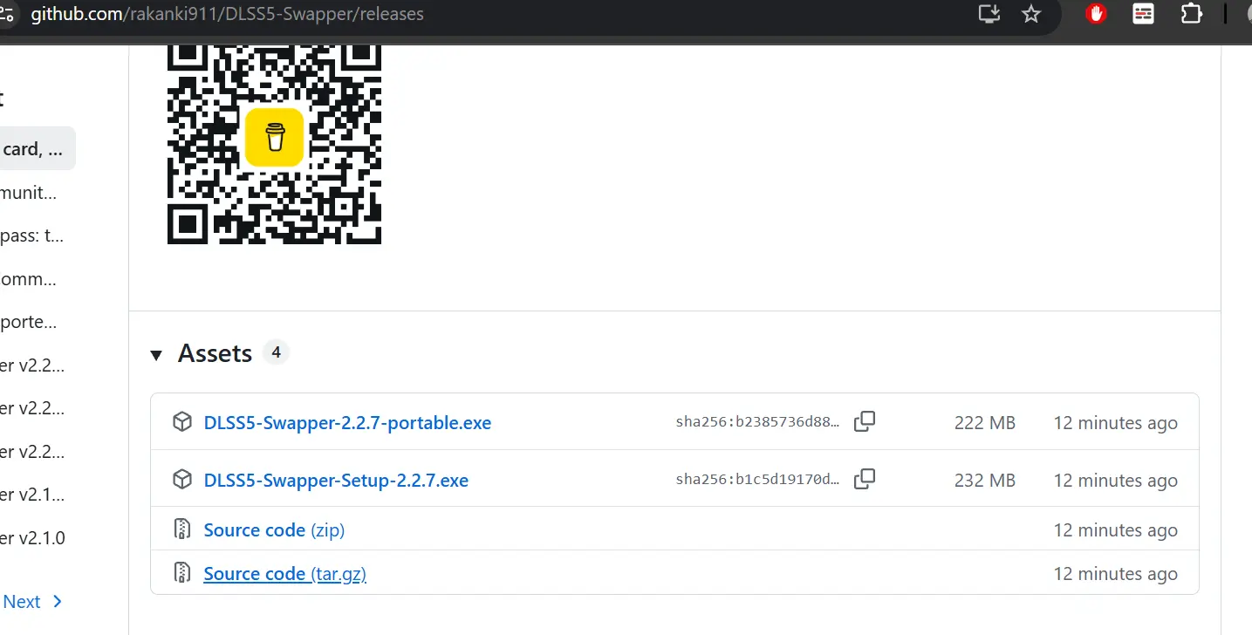Click the 232 MB file size
Viewport: 1252px width, 635px height.
click(x=985, y=481)
